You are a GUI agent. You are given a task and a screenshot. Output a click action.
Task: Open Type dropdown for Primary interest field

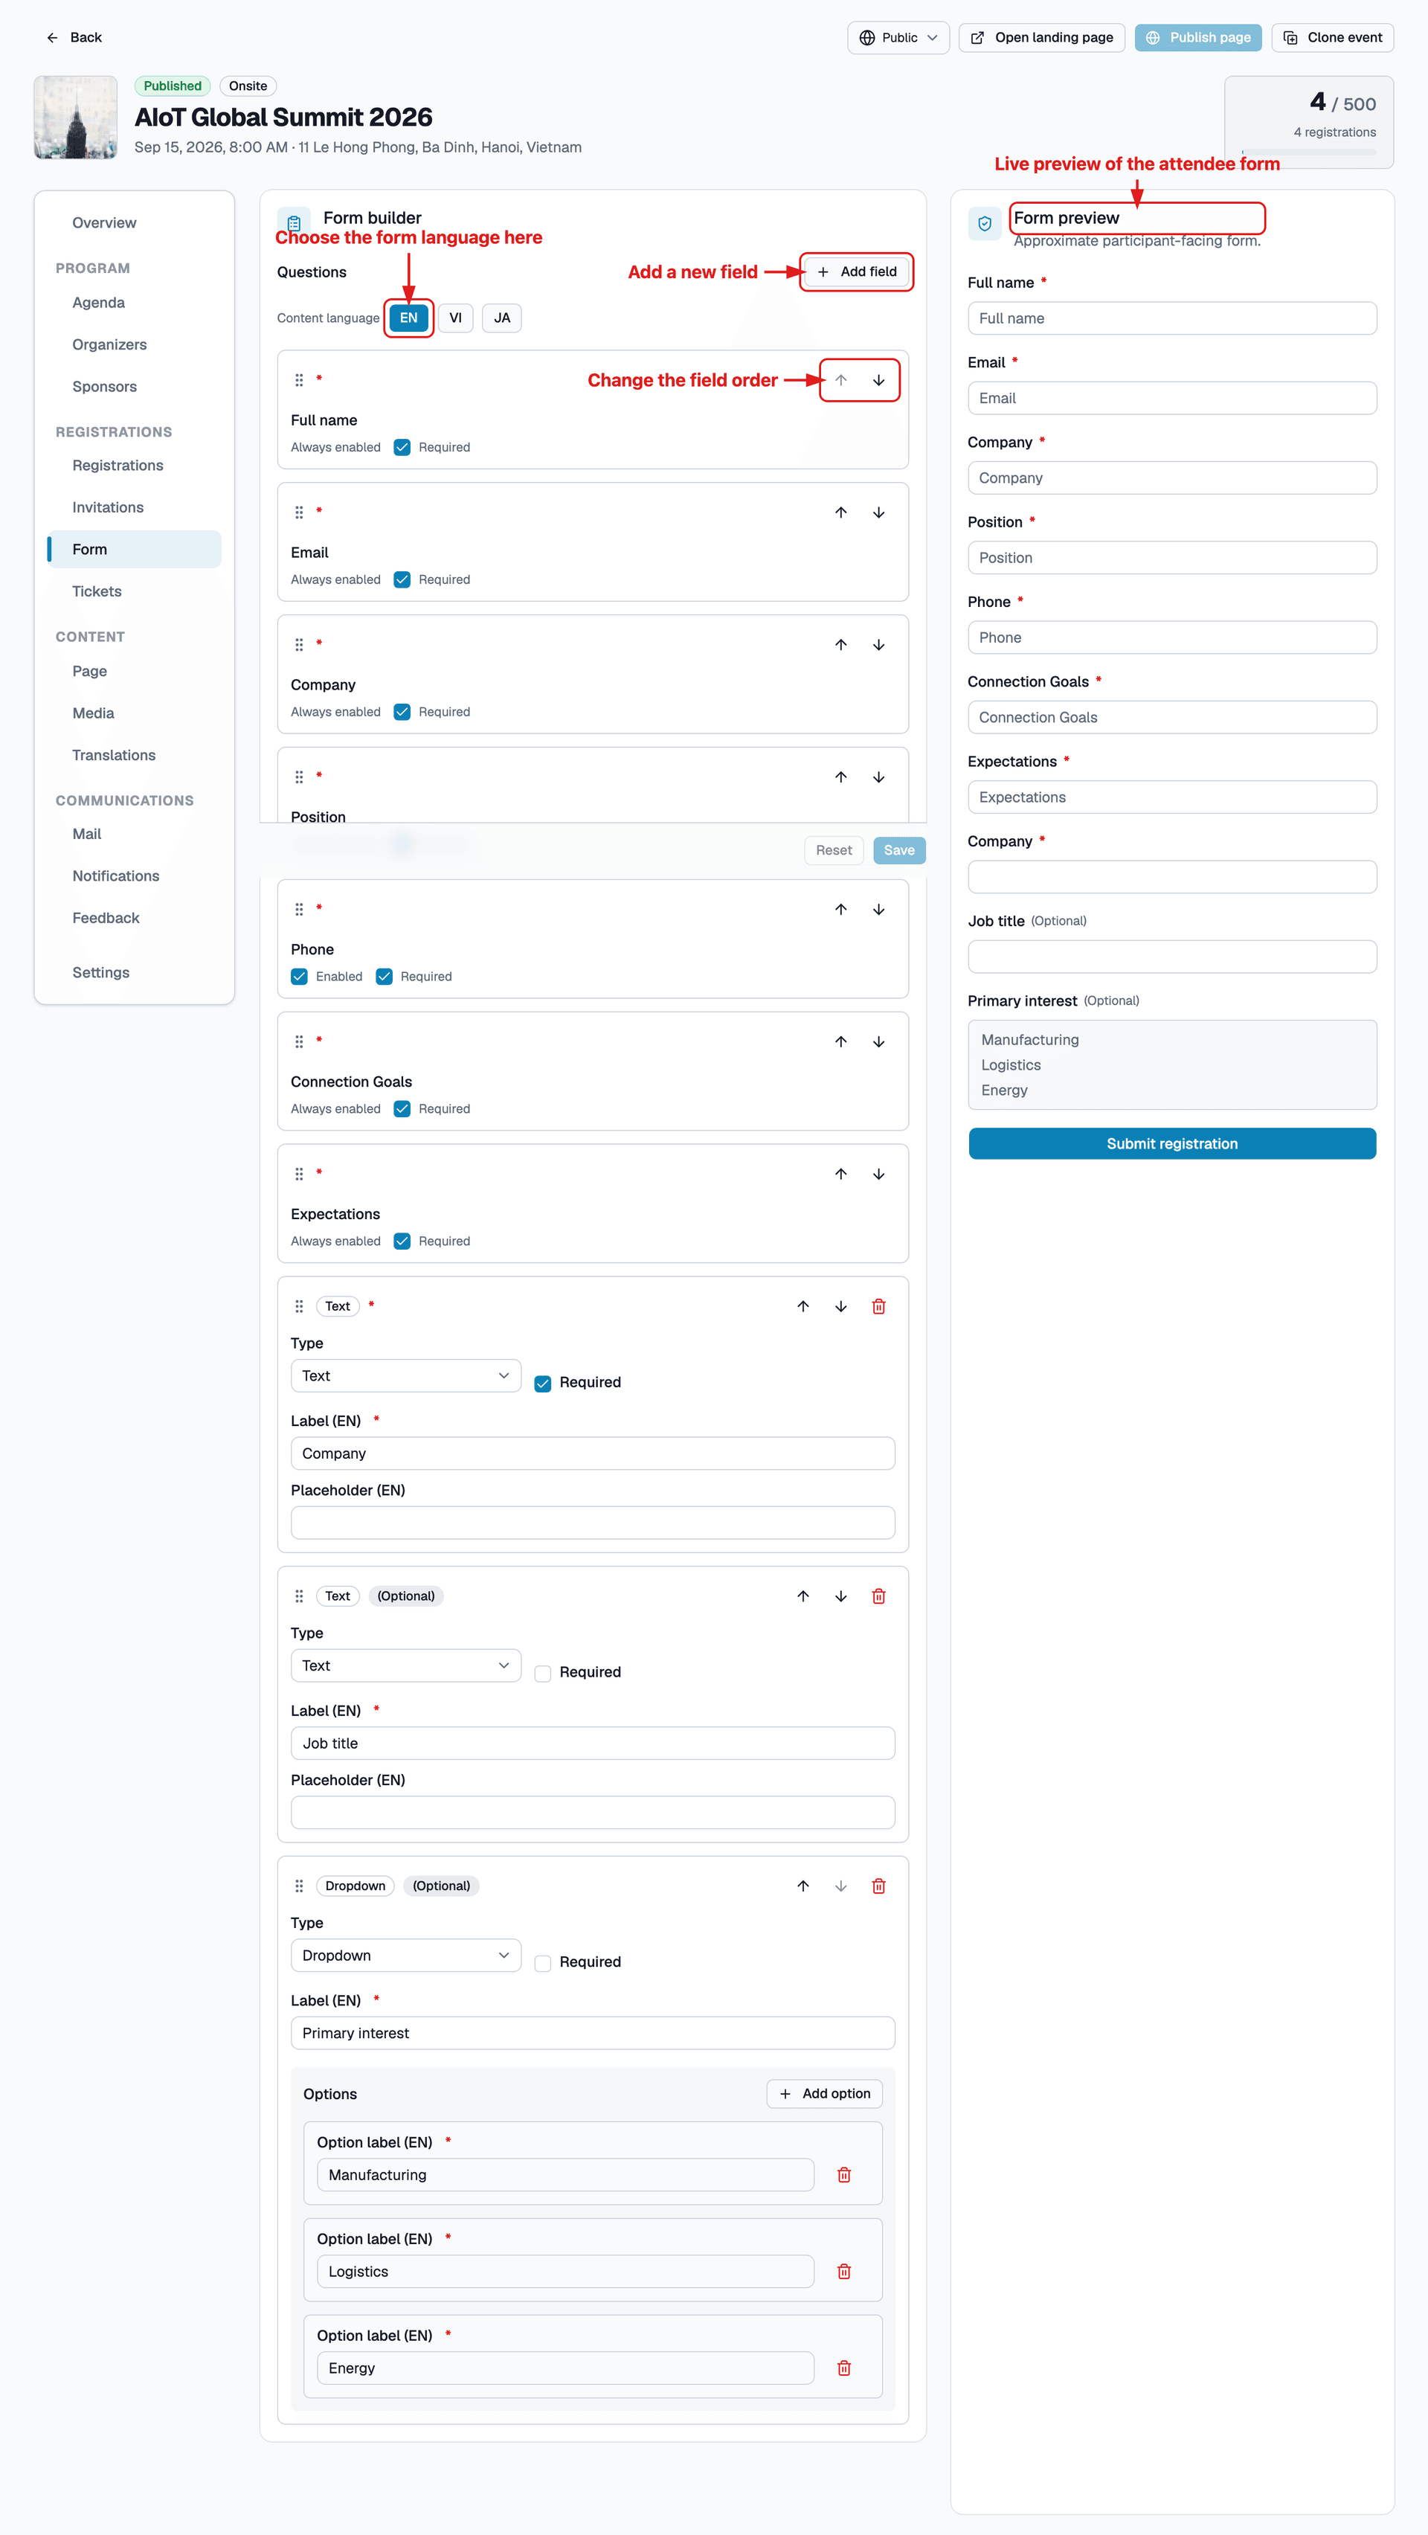(x=405, y=1956)
